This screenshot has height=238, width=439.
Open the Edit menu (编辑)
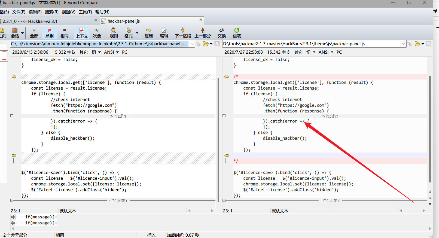pyautogui.click(x=35, y=12)
